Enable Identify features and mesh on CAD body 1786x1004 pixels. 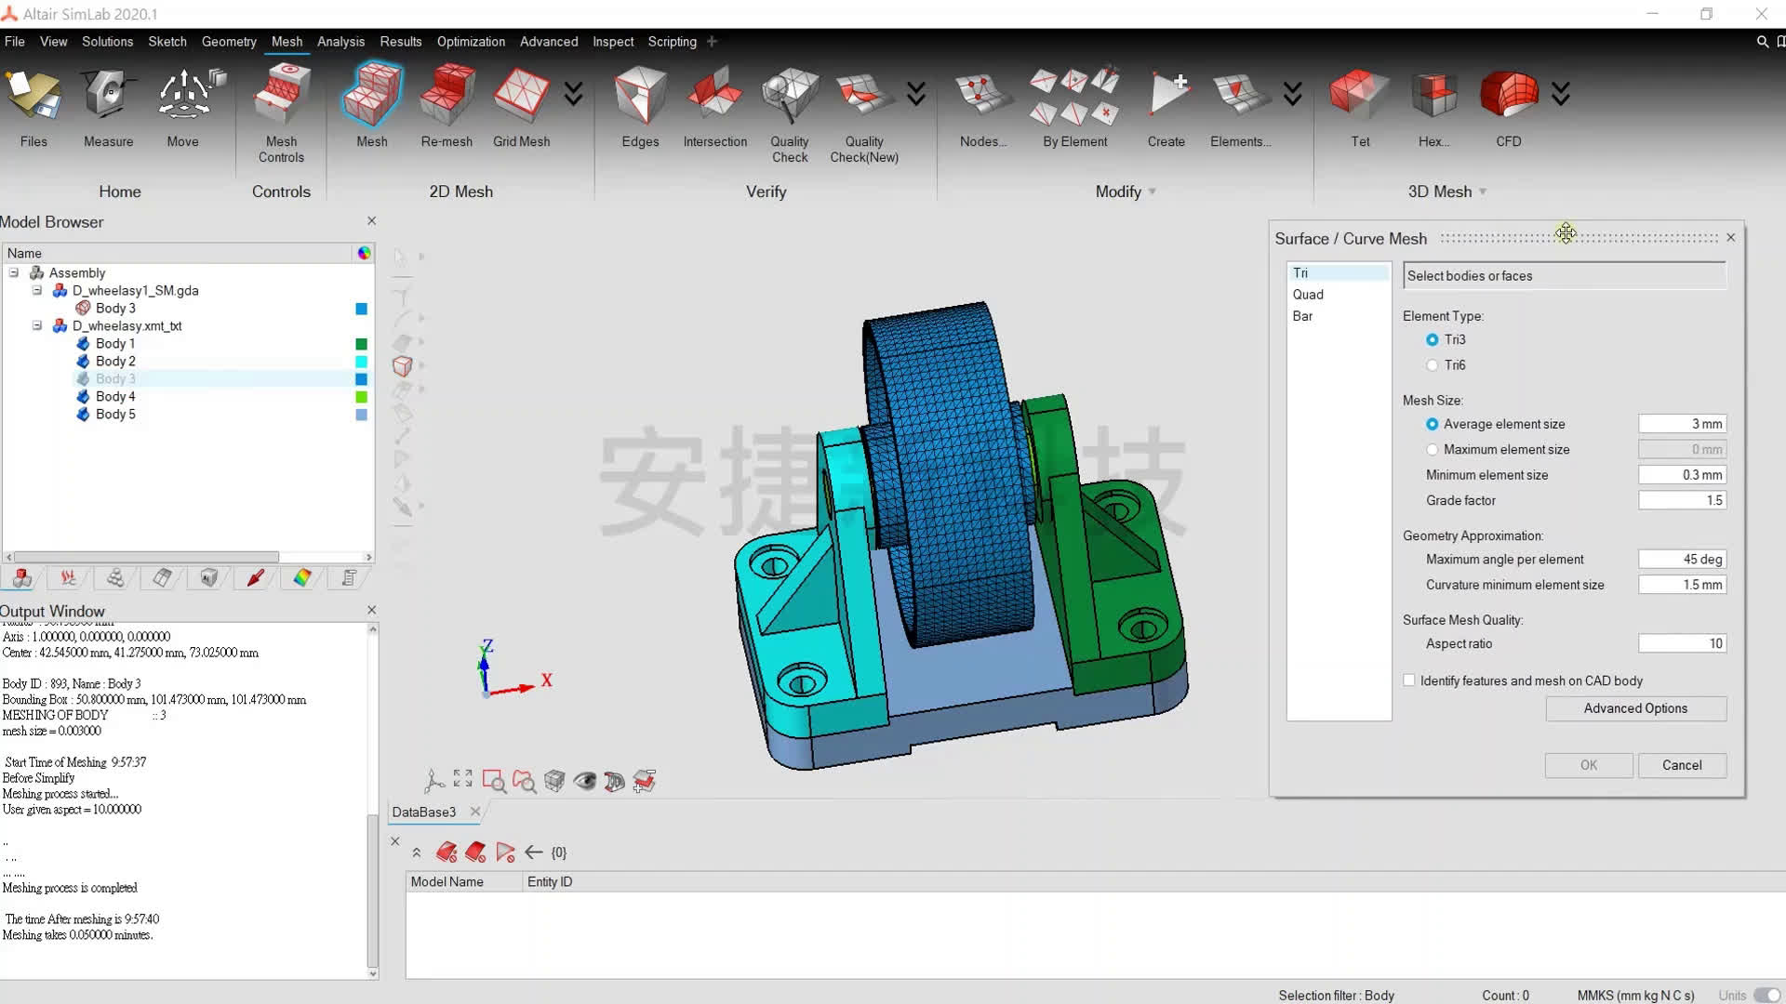(1409, 680)
